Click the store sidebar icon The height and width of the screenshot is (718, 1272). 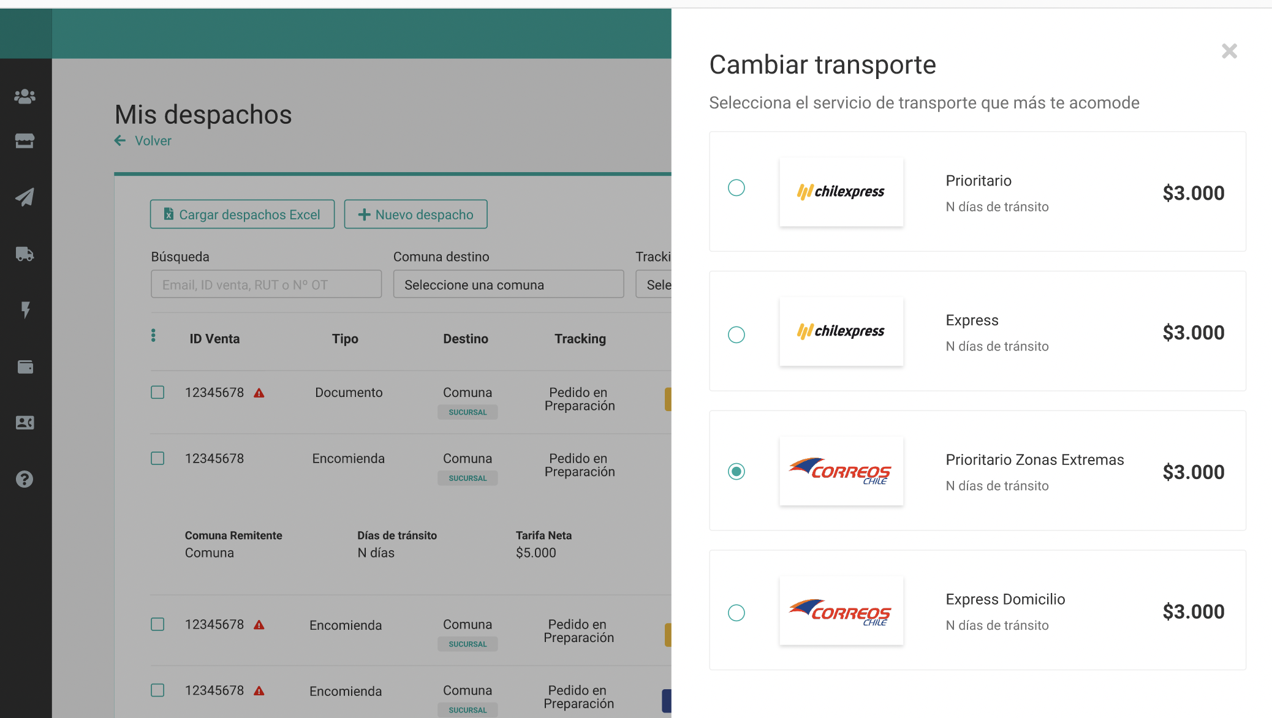pyautogui.click(x=25, y=141)
